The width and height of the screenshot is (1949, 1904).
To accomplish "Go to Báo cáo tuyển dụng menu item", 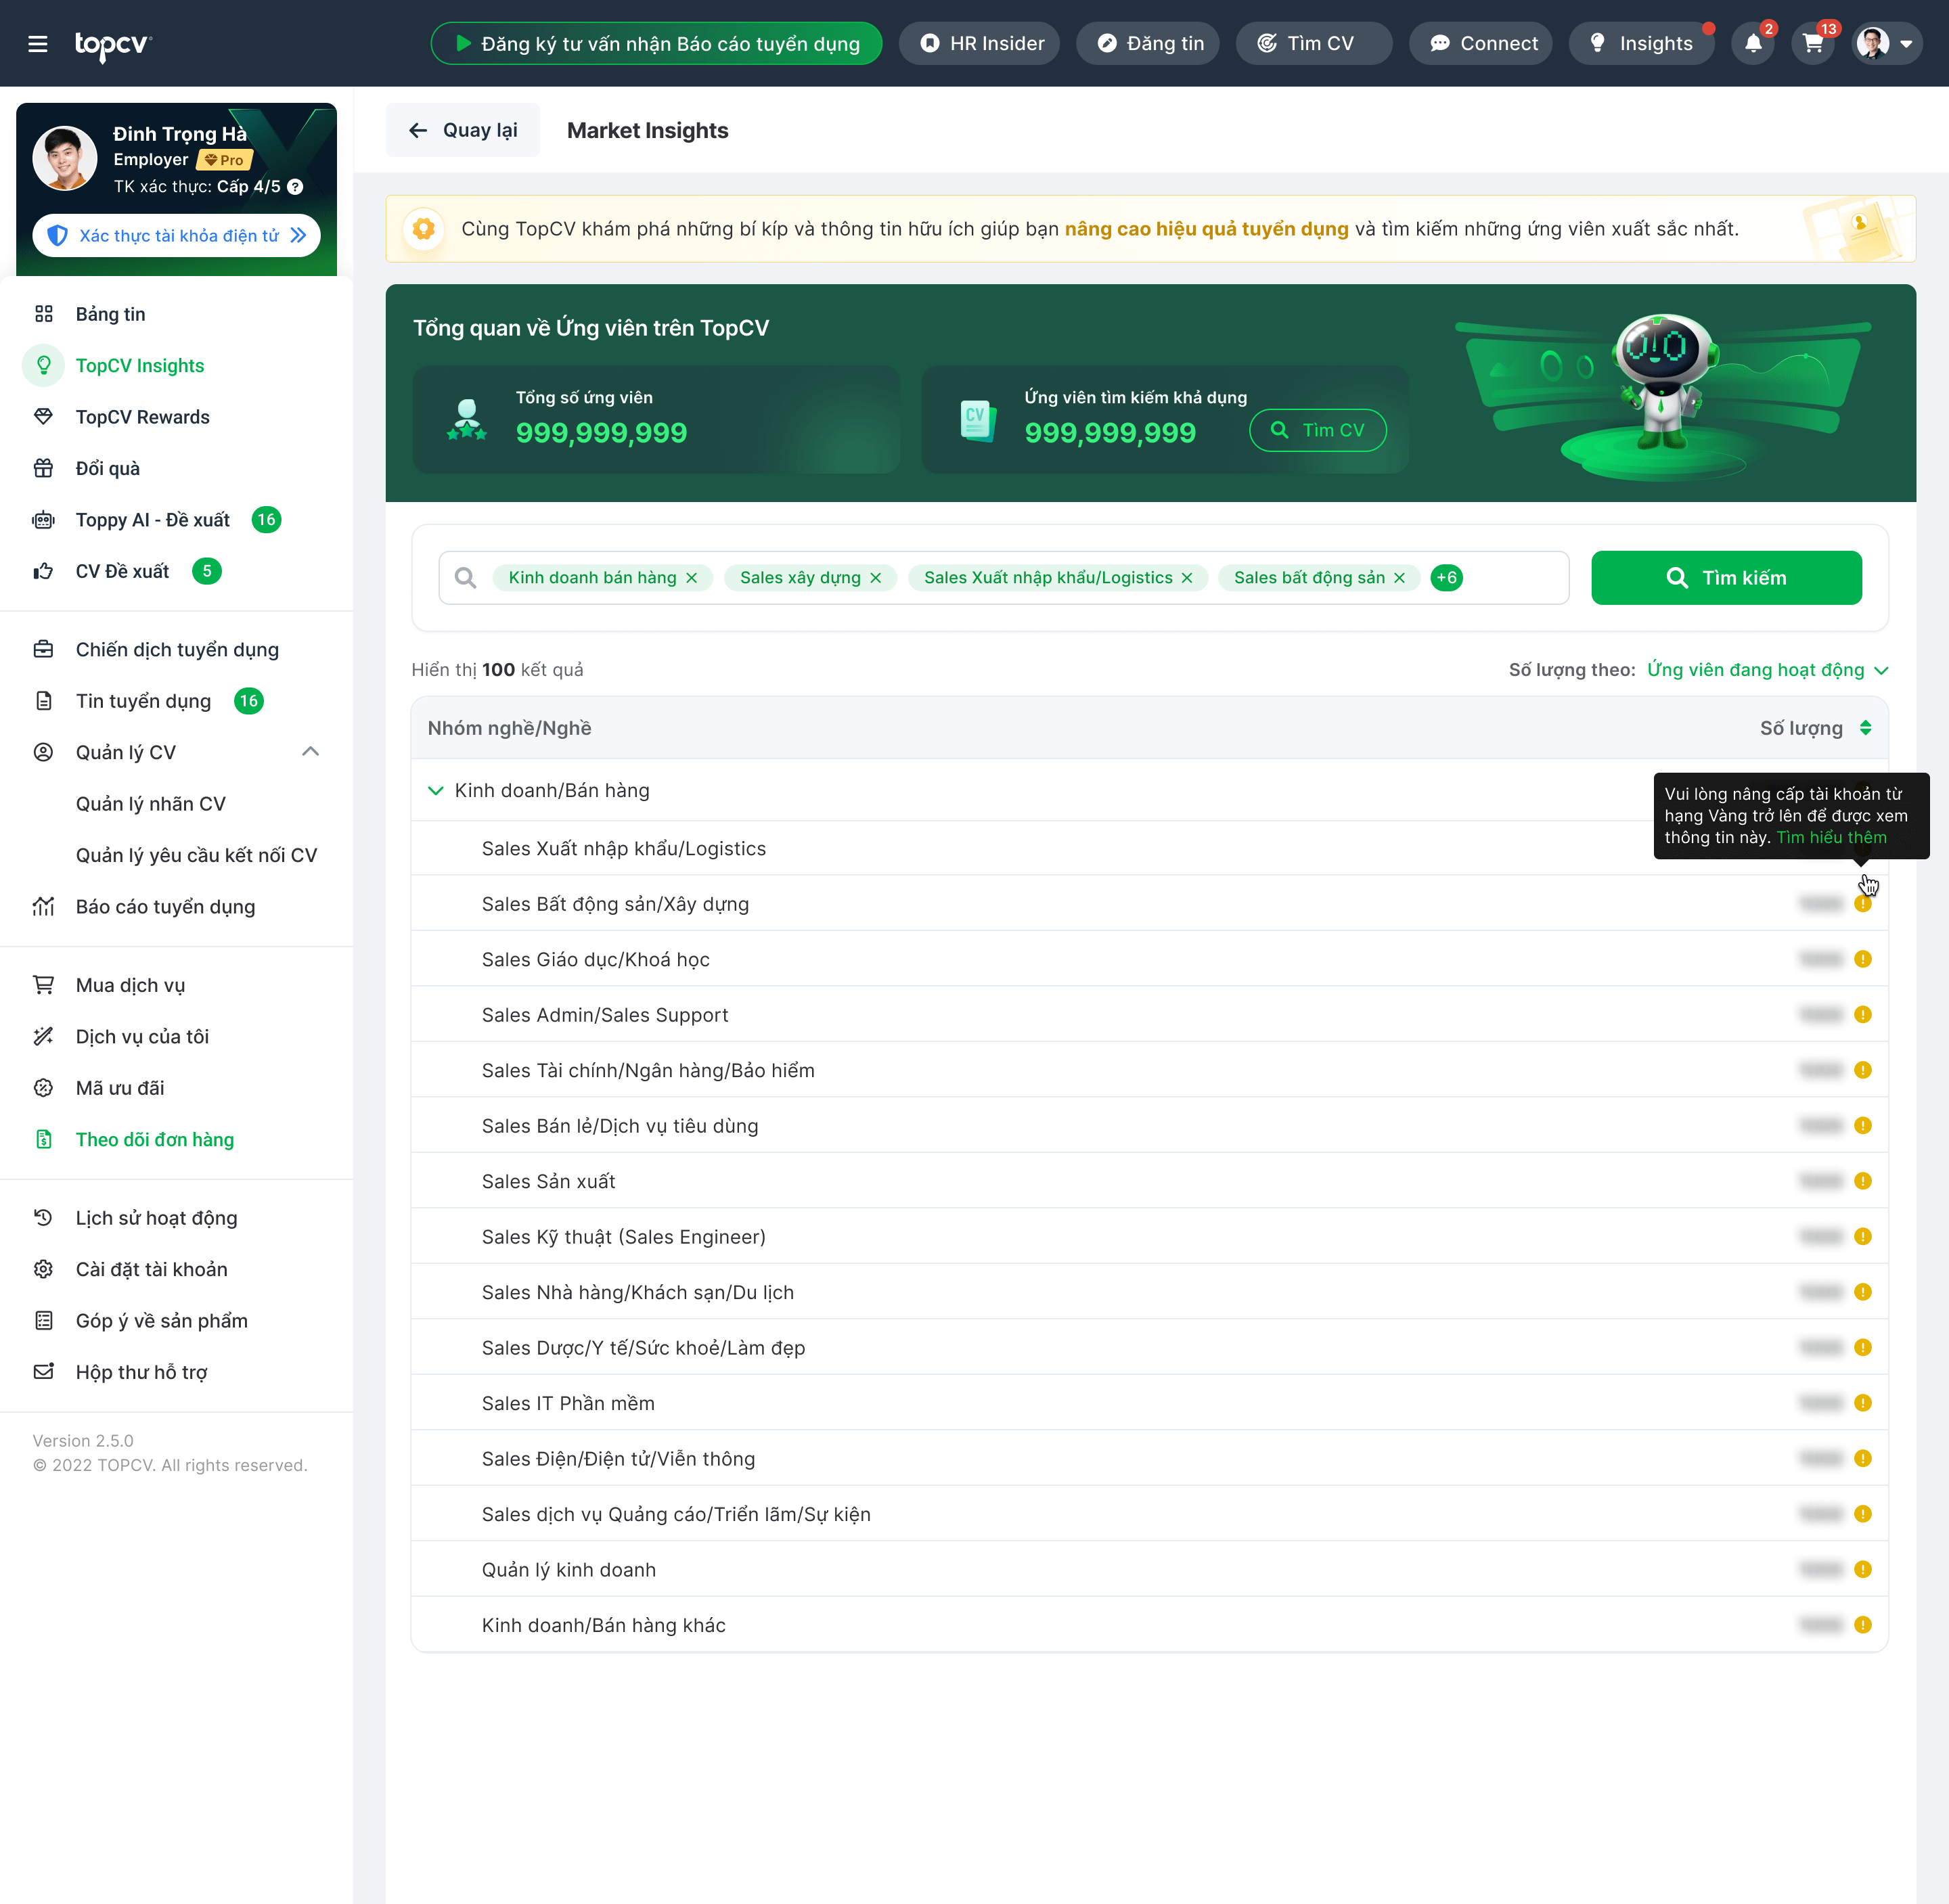I will click(x=166, y=907).
